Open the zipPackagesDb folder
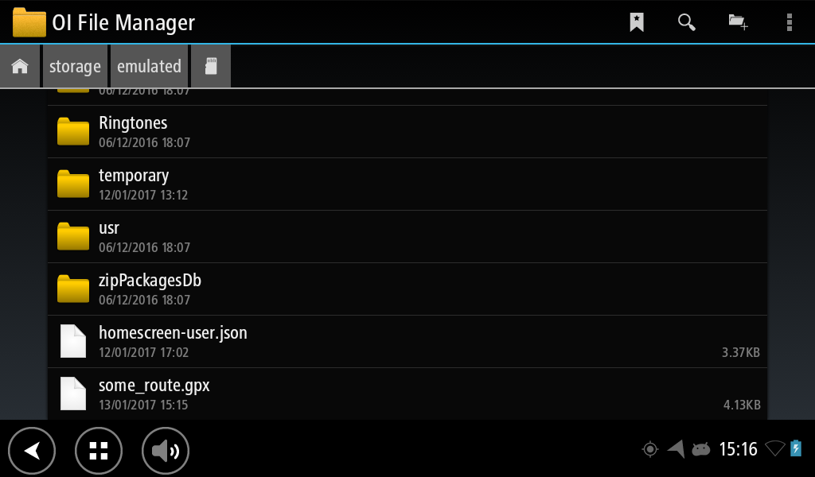The width and height of the screenshot is (815, 477). 407,289
